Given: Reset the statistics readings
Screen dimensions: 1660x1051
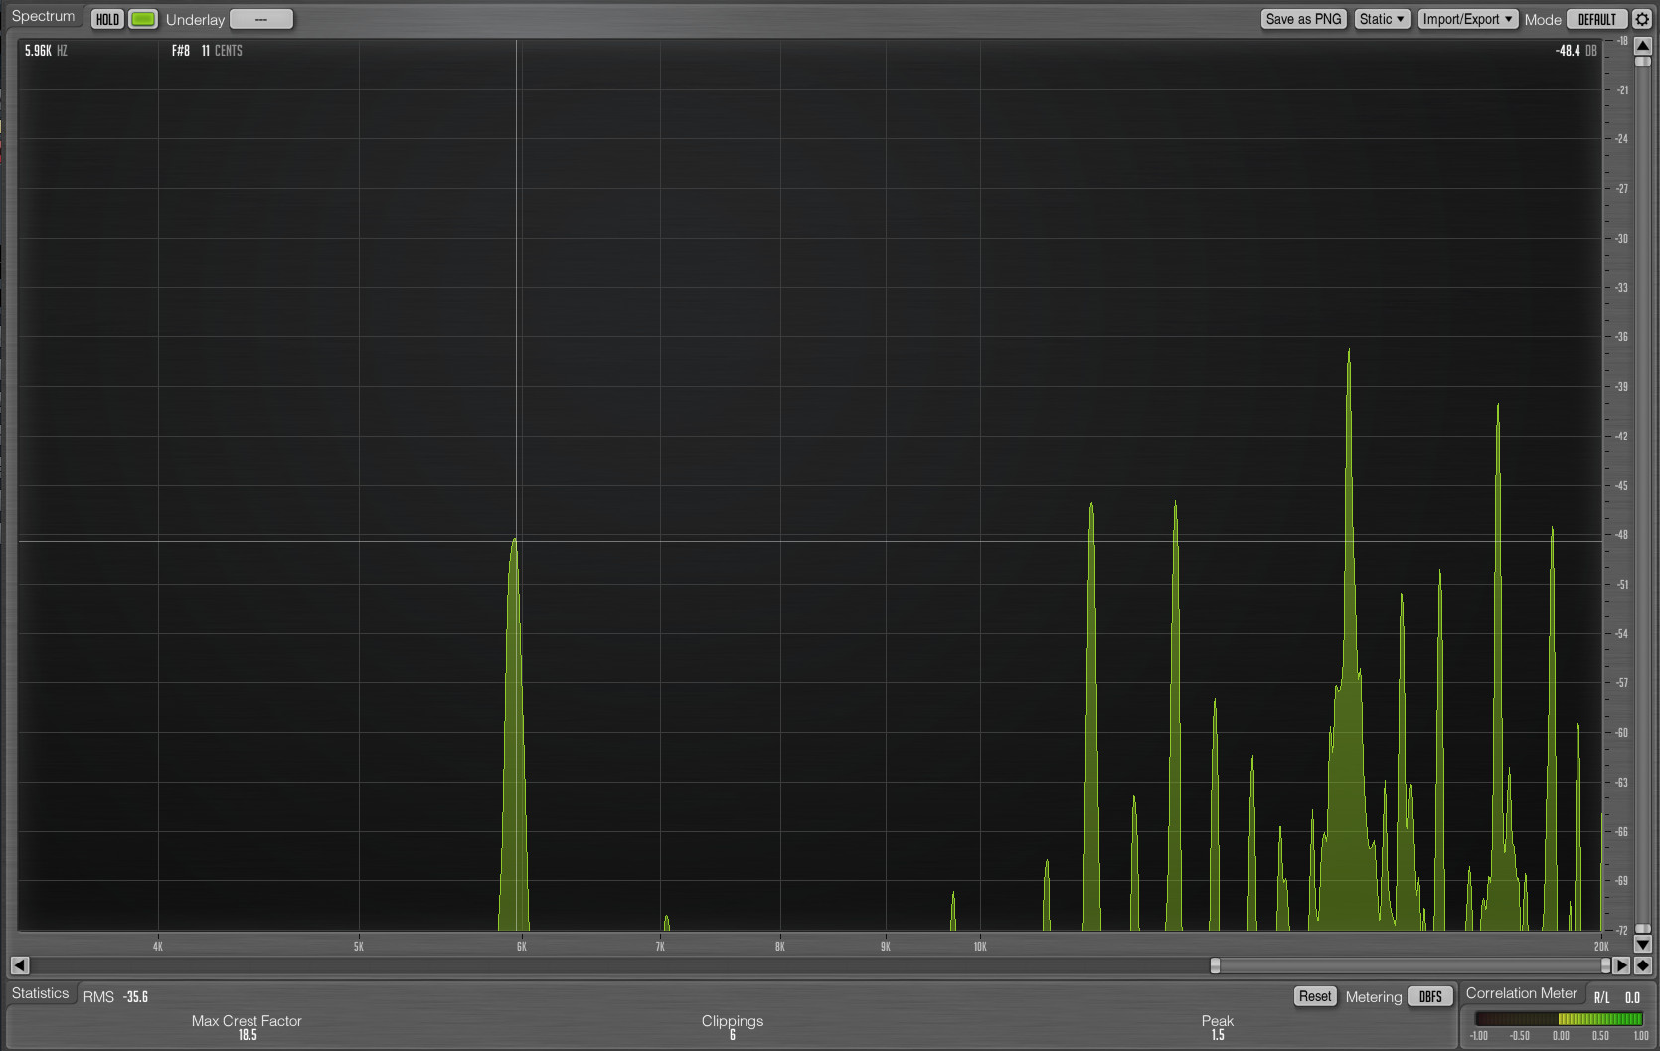Looking at the screenshot, I should 1314,996.
